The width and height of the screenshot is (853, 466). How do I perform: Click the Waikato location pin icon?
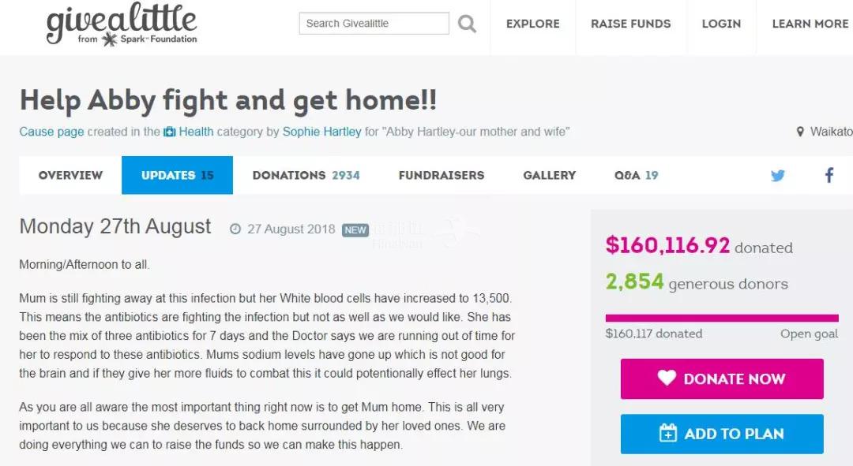coord(800,132)
